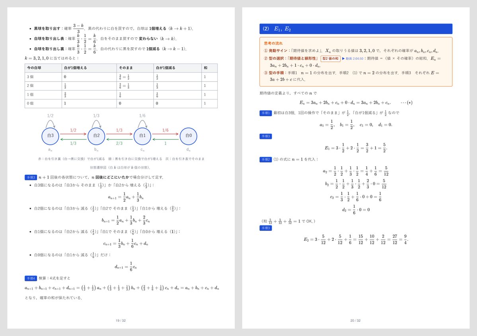Click the a2 = 5/12 equation line
The width and height of the screenshot is (477, 336).
pos(356,171)
